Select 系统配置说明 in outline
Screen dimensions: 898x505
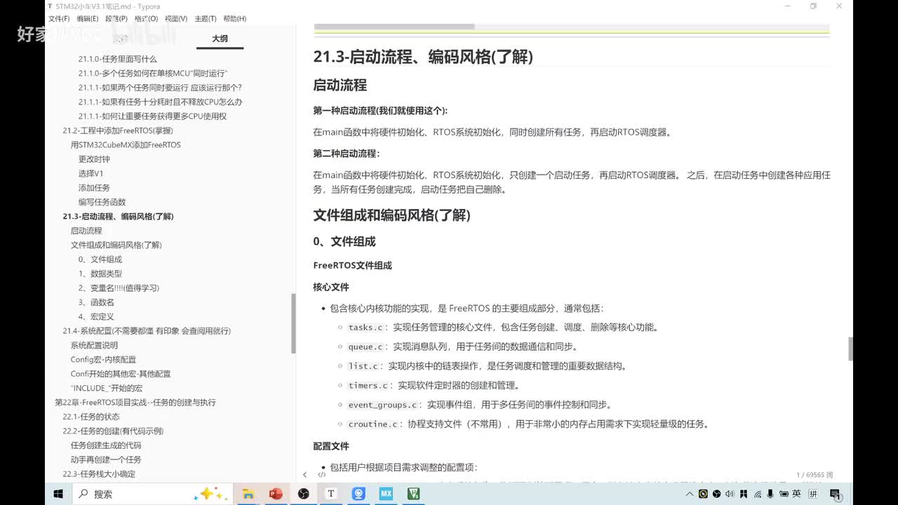coord(94,345)
